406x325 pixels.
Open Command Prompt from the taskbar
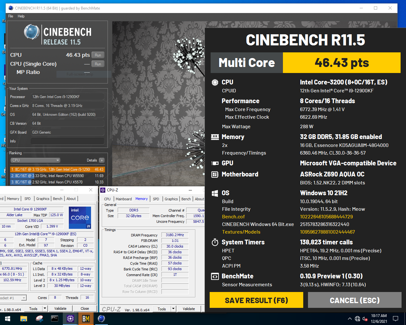click(55, 319)
